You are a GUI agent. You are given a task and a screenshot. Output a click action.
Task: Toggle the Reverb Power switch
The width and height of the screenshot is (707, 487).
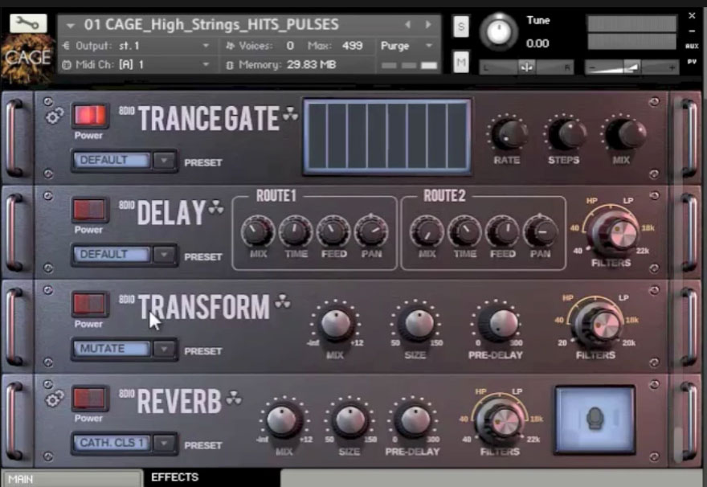(89, 398)
